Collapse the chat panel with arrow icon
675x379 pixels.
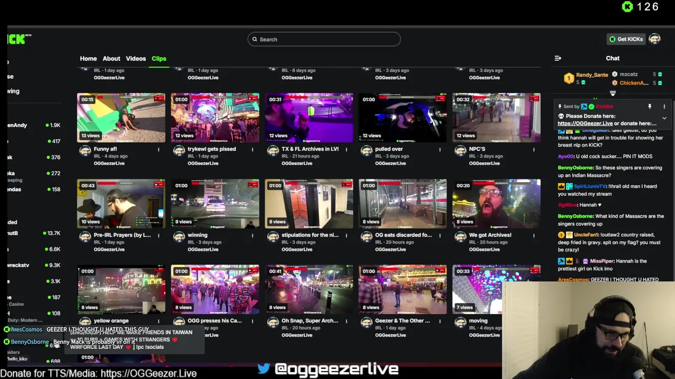[558, 58]
